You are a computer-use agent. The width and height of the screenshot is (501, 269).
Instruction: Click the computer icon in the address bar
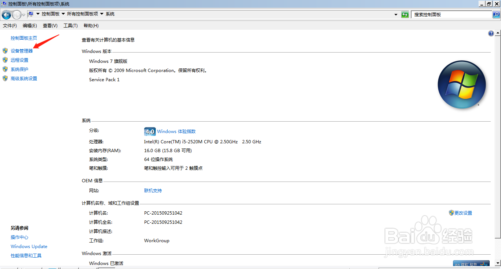tap(31, 14)
